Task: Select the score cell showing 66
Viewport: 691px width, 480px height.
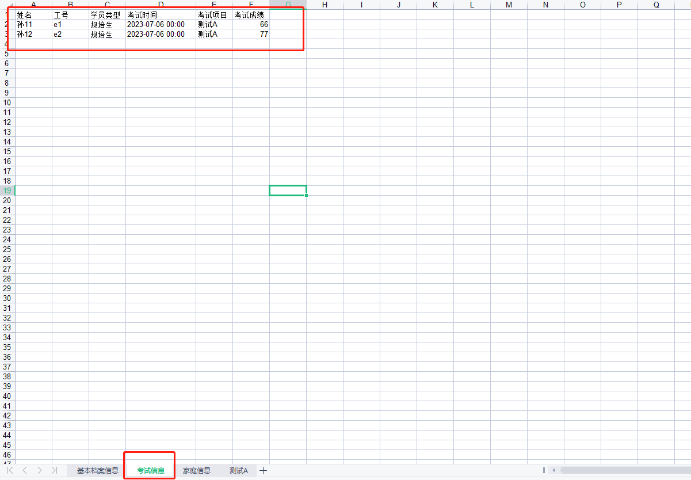Action: click(251, 25)
